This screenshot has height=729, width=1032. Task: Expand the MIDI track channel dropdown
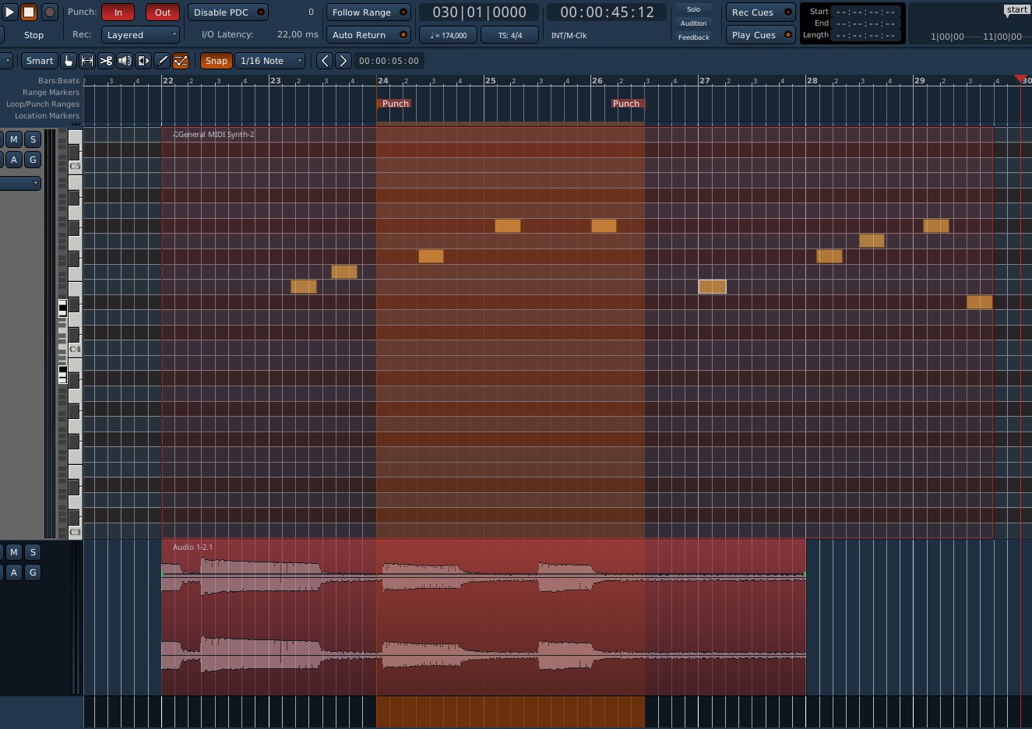21,183
